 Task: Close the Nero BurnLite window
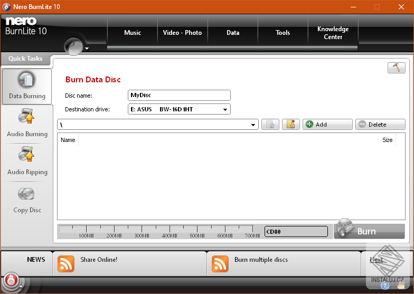[401, 7]
